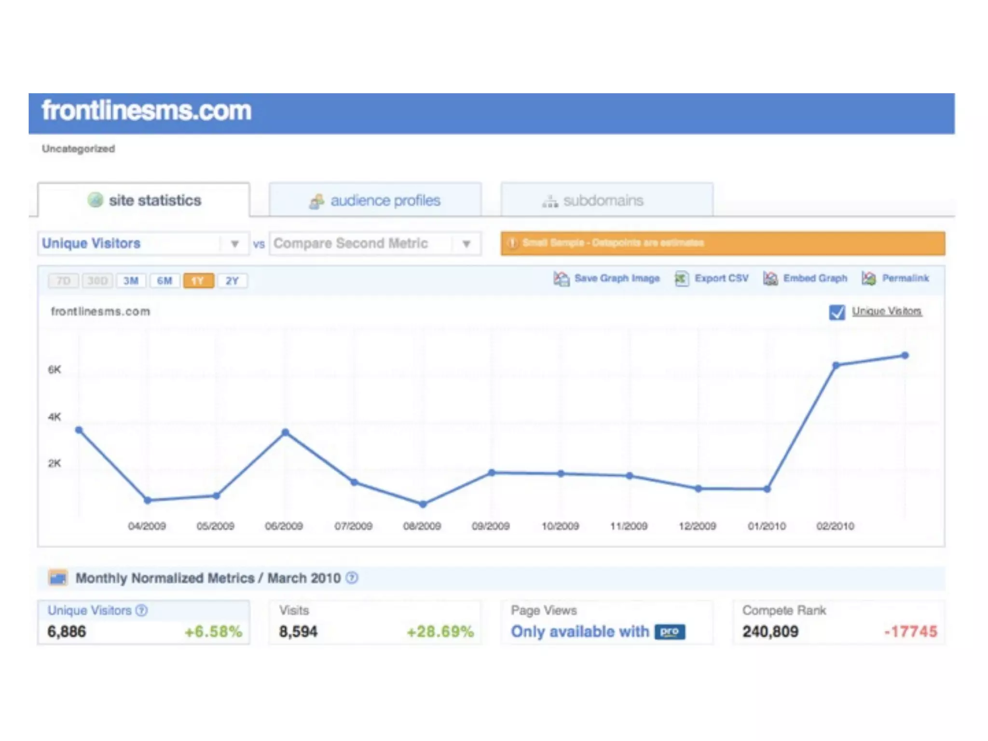Click the Unique Visitors legend link
The height and width of the screenshot is (741, 988).
[887, 311]
